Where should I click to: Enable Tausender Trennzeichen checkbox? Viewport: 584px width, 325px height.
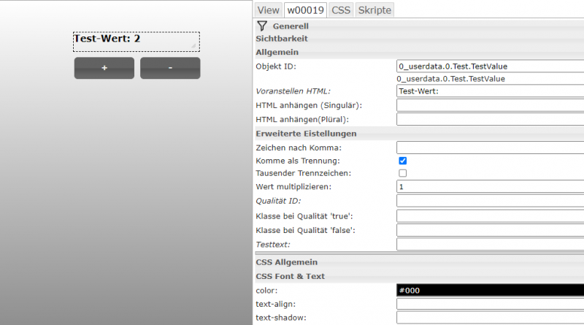402,173
